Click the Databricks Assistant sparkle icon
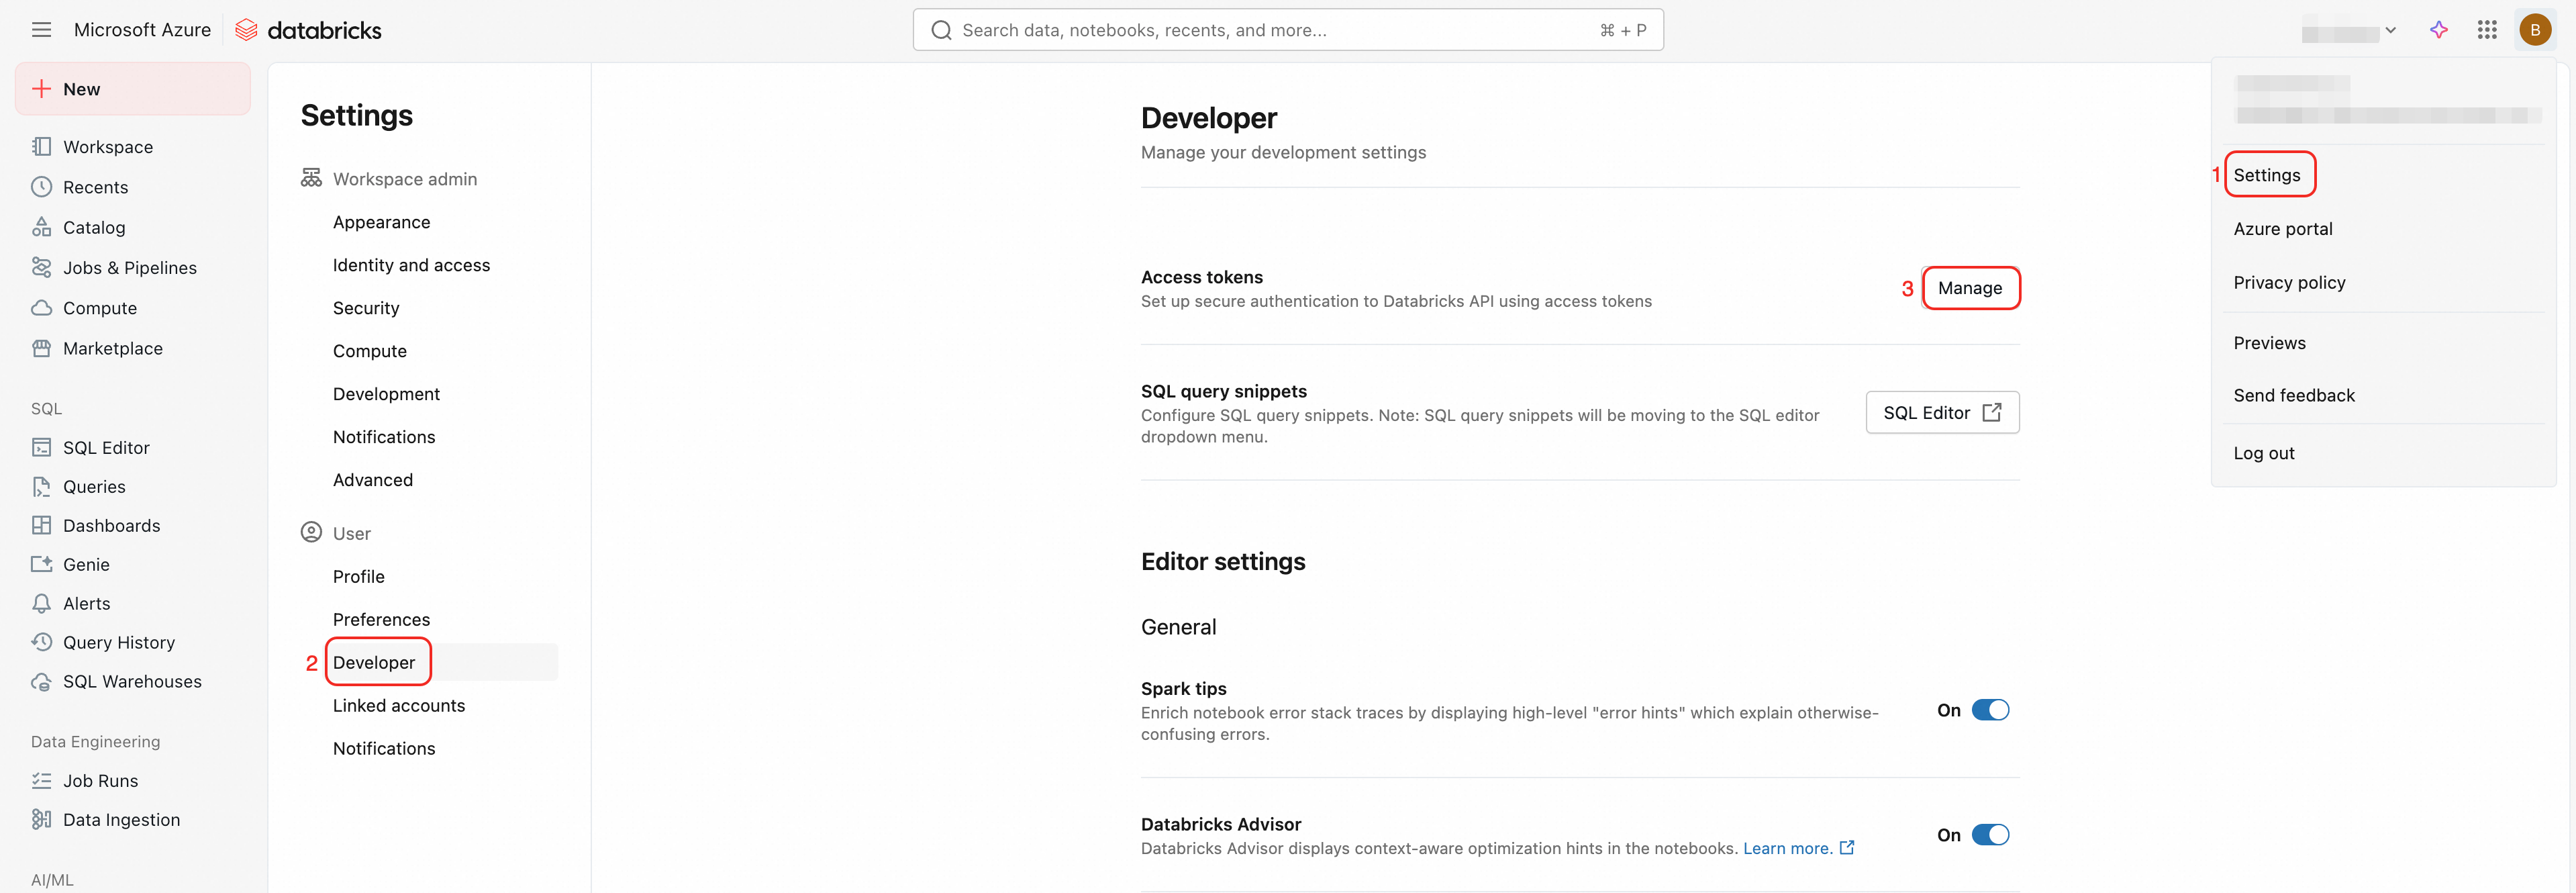2576x893 pixels. click(x=2438, y=30)
